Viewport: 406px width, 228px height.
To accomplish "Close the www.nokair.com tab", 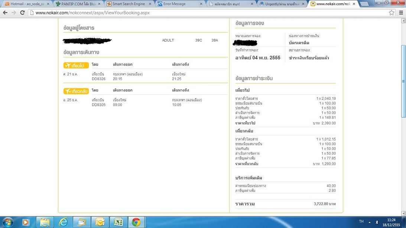I will (354, 4).
